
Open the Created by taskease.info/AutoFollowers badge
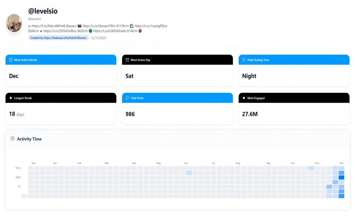coord(58,38)
